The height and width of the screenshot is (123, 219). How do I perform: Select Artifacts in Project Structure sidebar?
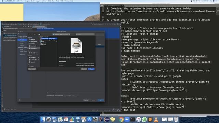pyautogui.click(x=22, y=46)
